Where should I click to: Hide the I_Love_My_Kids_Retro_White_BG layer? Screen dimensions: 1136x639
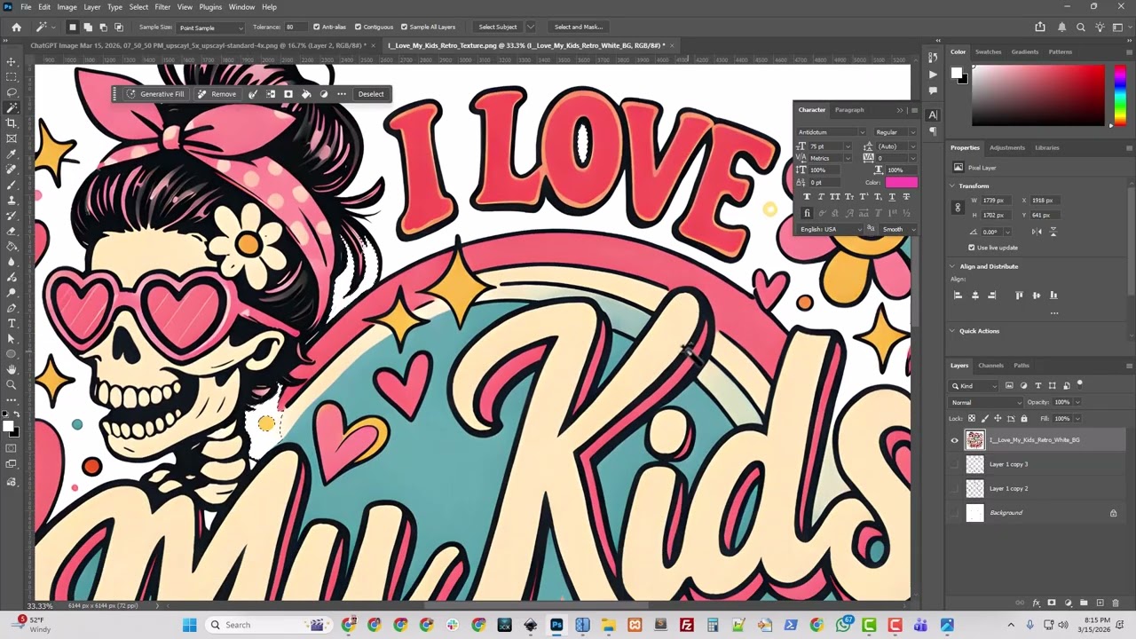coord(955,440)
